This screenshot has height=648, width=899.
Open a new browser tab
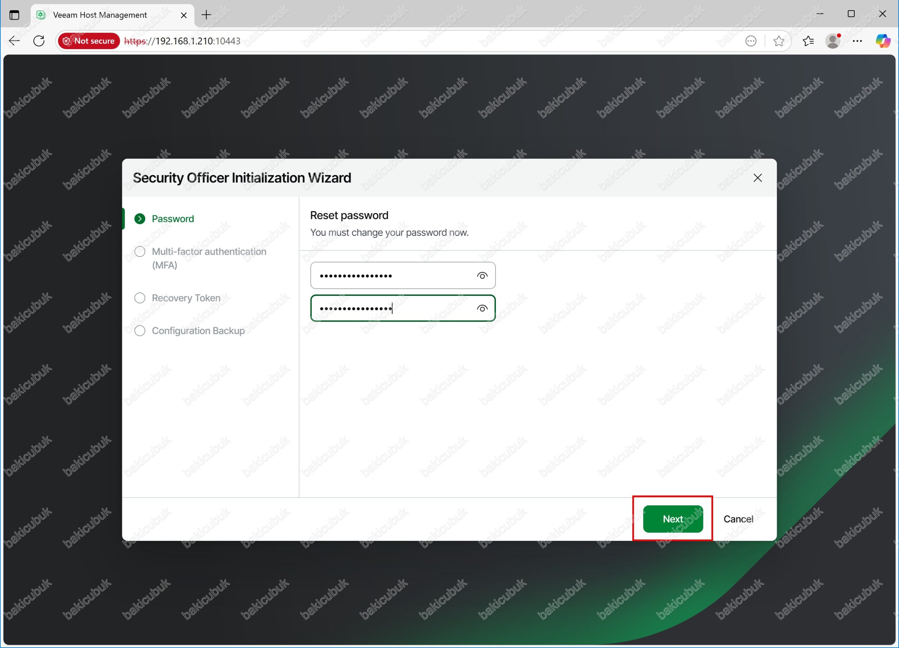pyautogui.click(x=206, y=15)
